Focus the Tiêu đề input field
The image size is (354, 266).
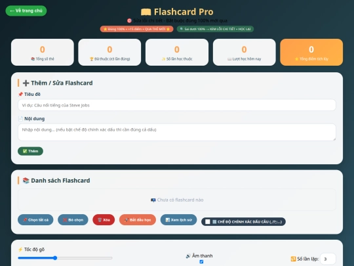click(177, 105)
